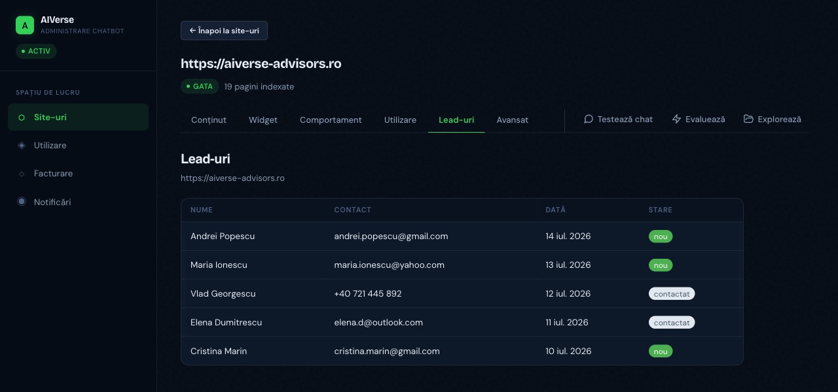This screenshot has width=838, height=392.
Task: Click the Testează chat button
Action: pos(618,119)
